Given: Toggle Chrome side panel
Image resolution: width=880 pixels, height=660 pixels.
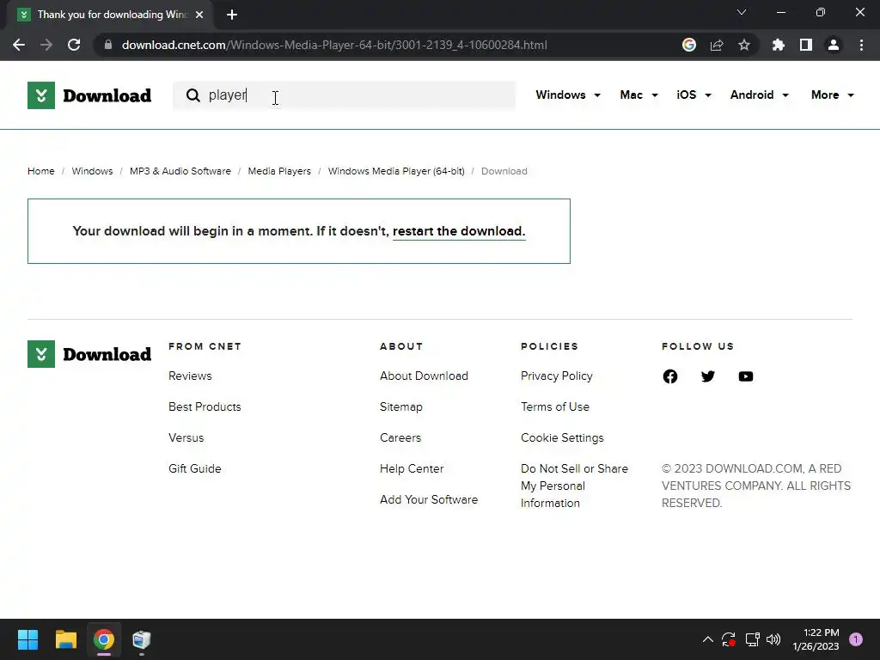Looking at the screenshot, I should click(806, 45).
